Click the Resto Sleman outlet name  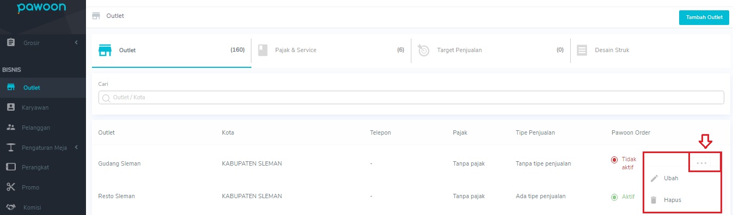[x=116, y=196]
